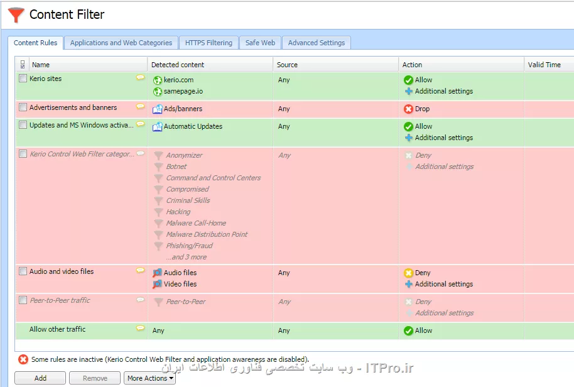Screen dimensions: 574x387
Task: Click the orange Content Filter funnel icon
Action: [16, 14]
